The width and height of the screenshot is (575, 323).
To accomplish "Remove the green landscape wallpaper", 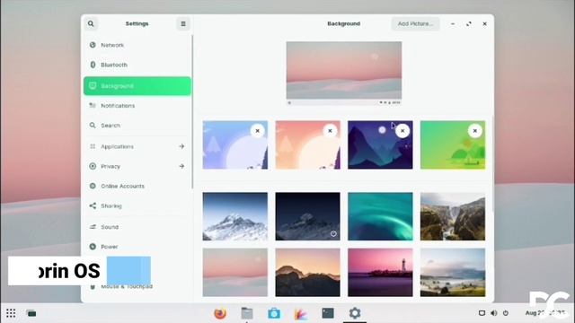I will coord(475,131).
